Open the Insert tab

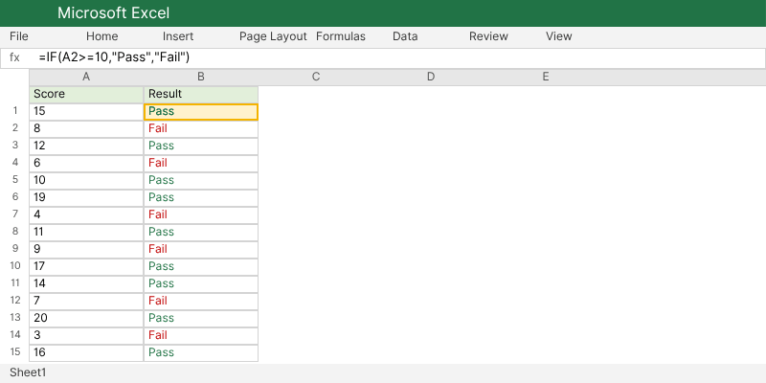click(x=178, y=36)
